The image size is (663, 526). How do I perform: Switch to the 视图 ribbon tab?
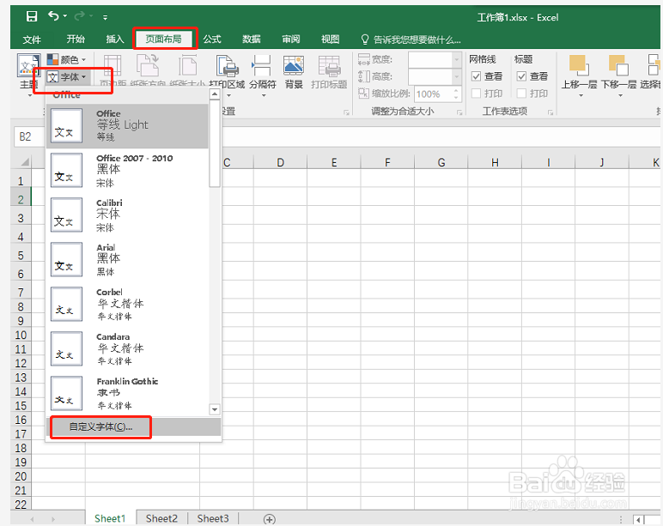point(331,39)
